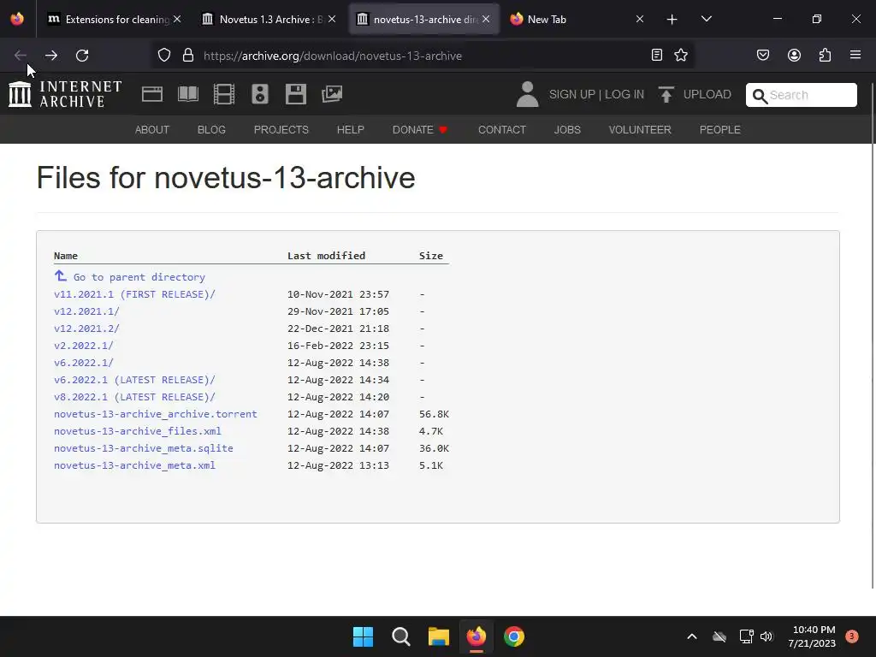Open a new browser tab
The image size is (876, 657).
672,20
